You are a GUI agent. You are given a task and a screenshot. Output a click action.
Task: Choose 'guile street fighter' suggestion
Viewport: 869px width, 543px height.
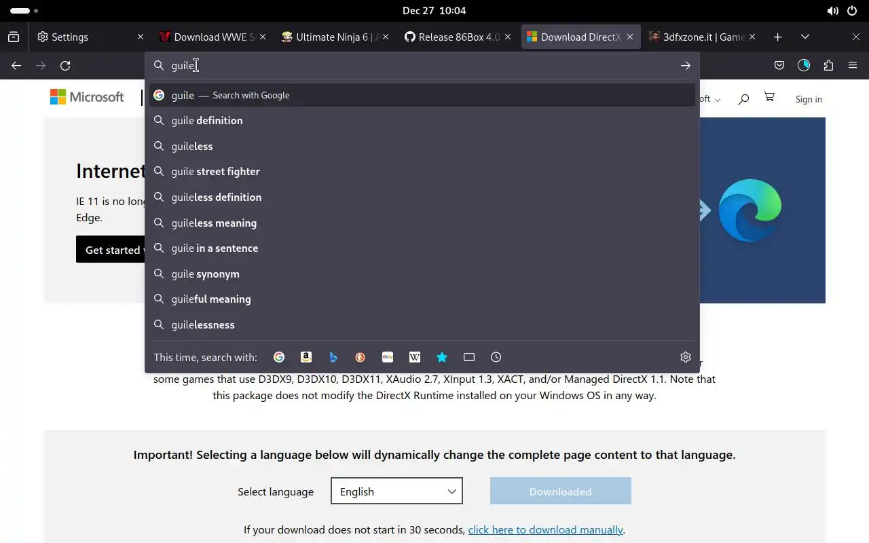(x=422, y=171)
